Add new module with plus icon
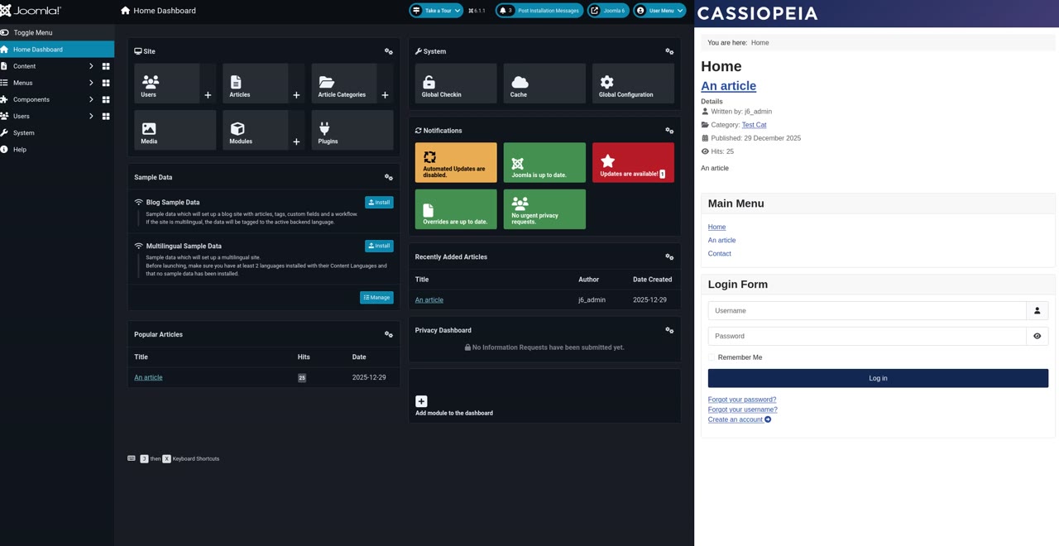Image resolution: width=1059 pixels, height=546 pixels. pyautogui.click(x=296, y=141)
